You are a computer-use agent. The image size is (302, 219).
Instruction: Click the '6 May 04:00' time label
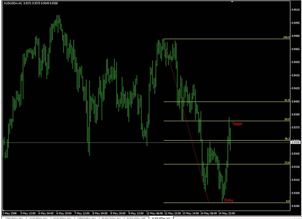pyautogui.click(x=46, y=213)
